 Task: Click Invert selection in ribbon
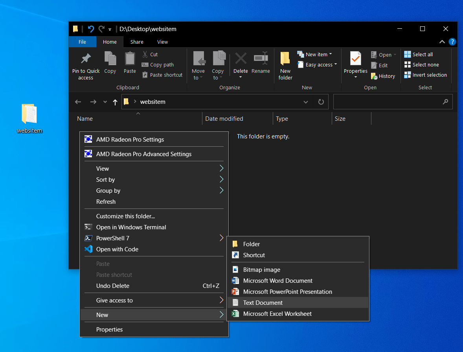426,75
